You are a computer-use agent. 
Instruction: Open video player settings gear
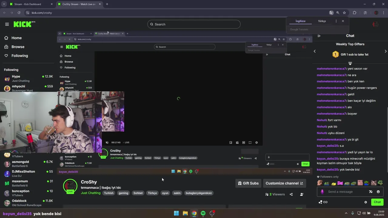[x=256, y=143]
